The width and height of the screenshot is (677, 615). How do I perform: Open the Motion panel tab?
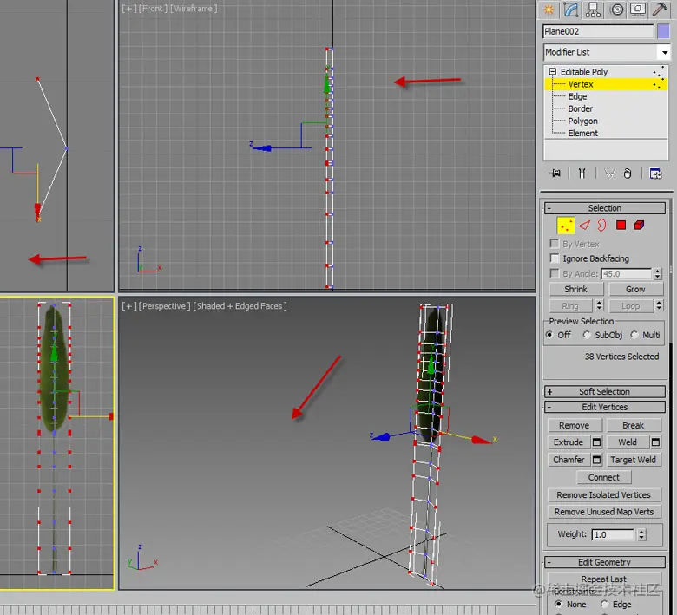coord(617,10)
